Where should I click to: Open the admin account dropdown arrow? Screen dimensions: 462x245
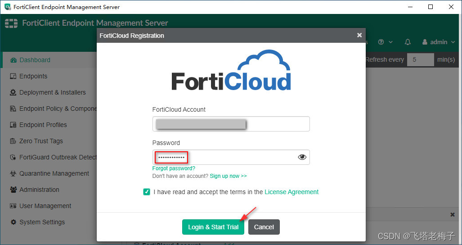pyautogui.click(x=453, y=42)
